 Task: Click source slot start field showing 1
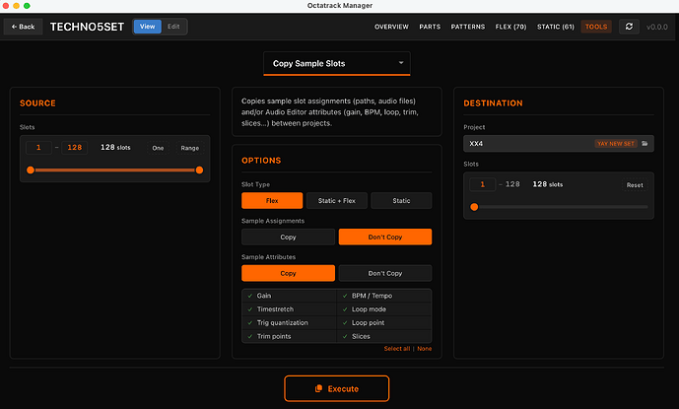coord(38,148)
